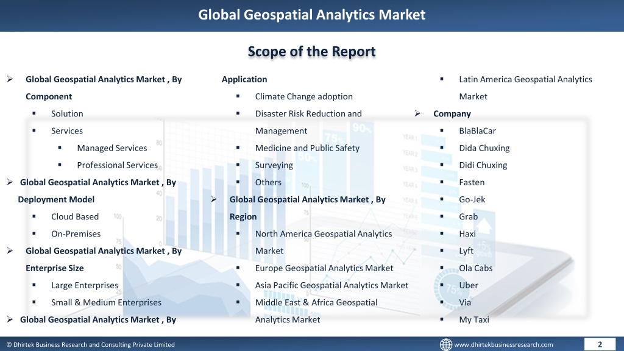Viewport: 624px width, 351px height.
Task: Select 'Asia Pacific Geospatial Analytics Market' item
Action: point(331,285)
